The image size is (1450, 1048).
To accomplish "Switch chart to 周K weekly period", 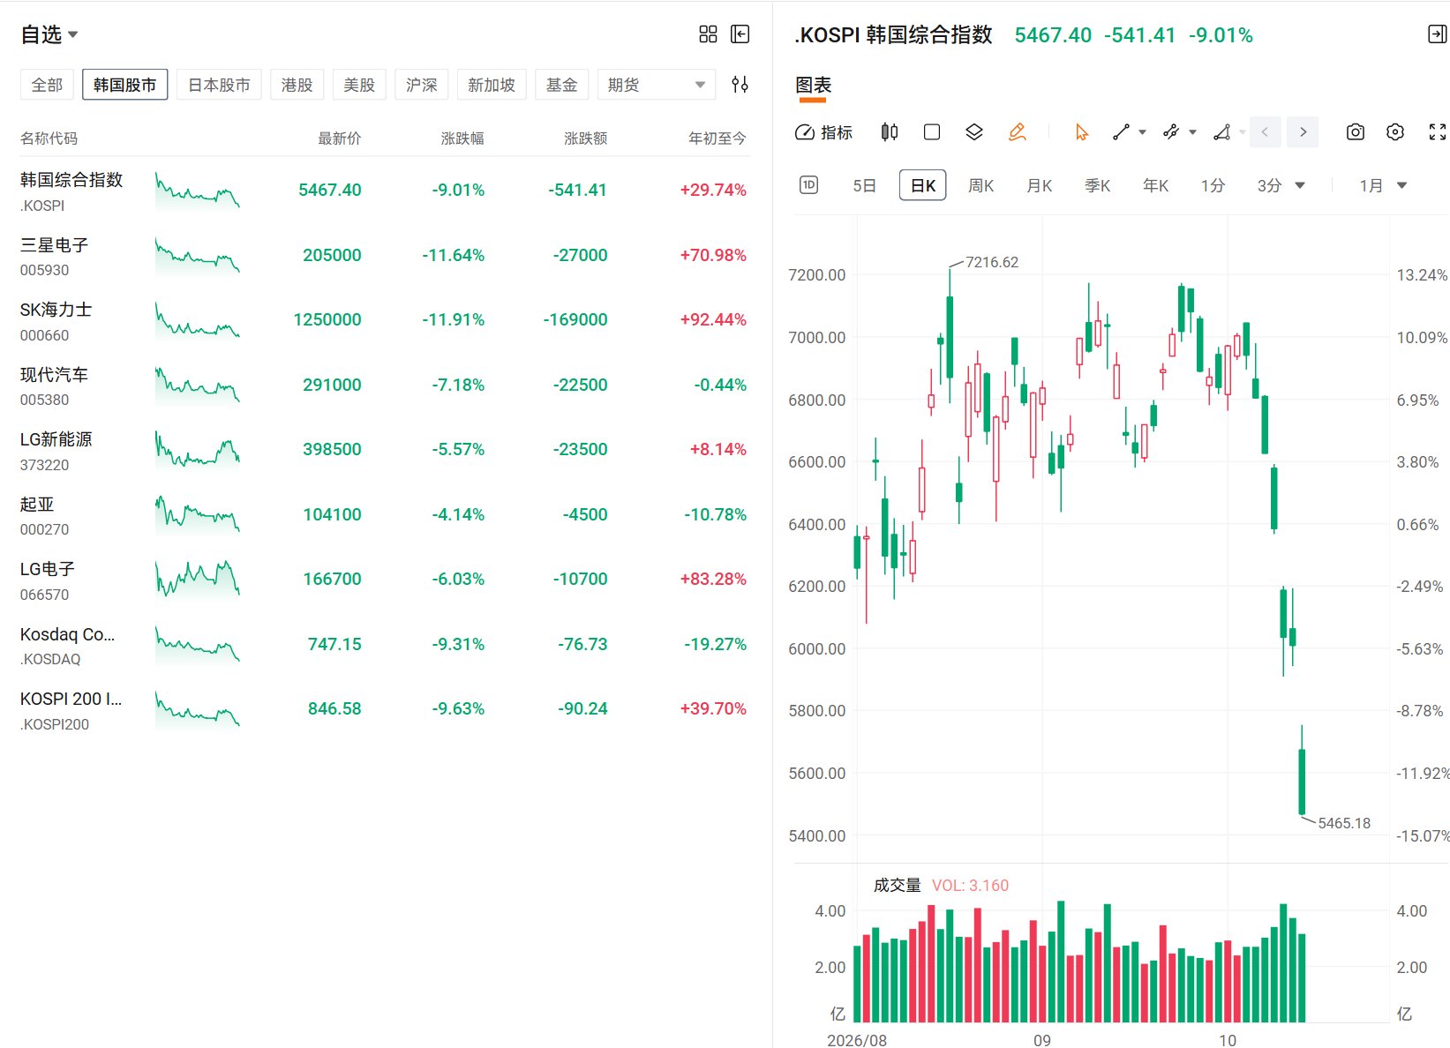I will click(980, 185).
